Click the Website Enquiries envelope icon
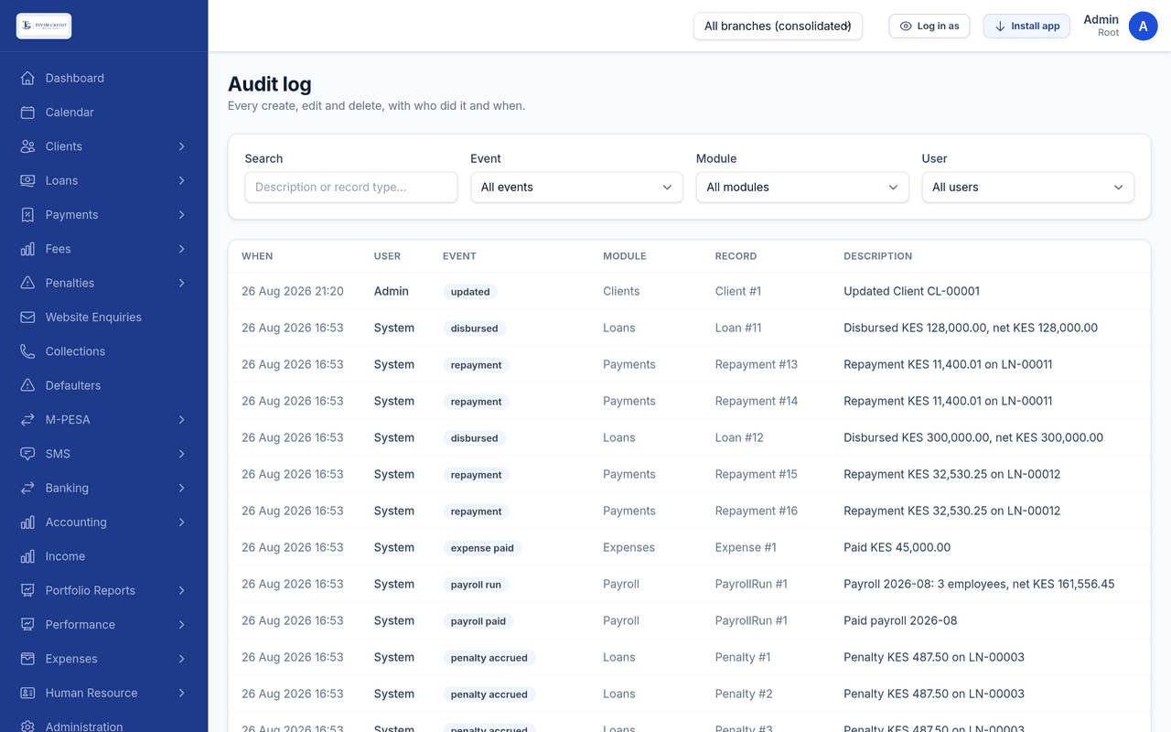This screenshot has width=1171, height=732. coord(27,317)
